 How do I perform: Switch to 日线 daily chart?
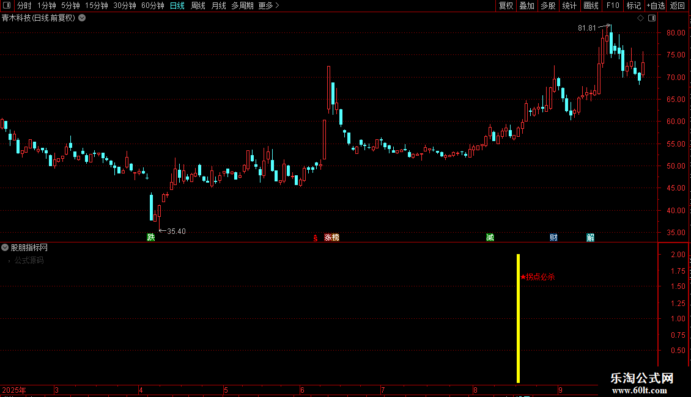click(177, 5)
